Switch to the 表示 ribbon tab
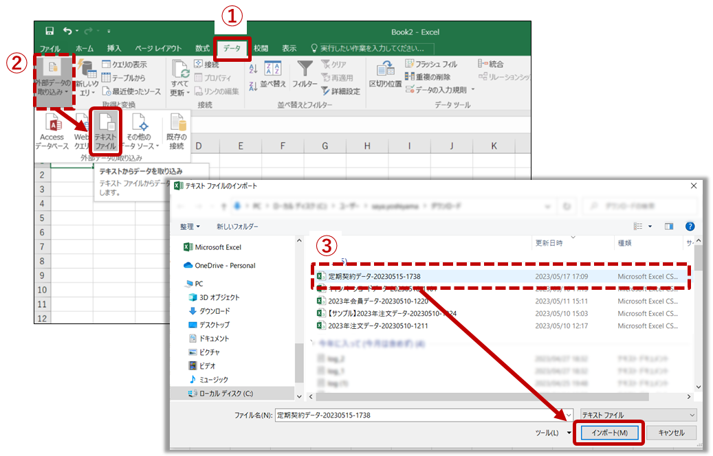Screen dimensions: 713x456 pyautogui.click(x=289, y=49)
